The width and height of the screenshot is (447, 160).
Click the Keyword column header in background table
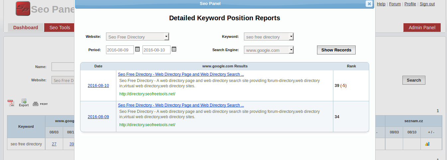tap(26, 126)
